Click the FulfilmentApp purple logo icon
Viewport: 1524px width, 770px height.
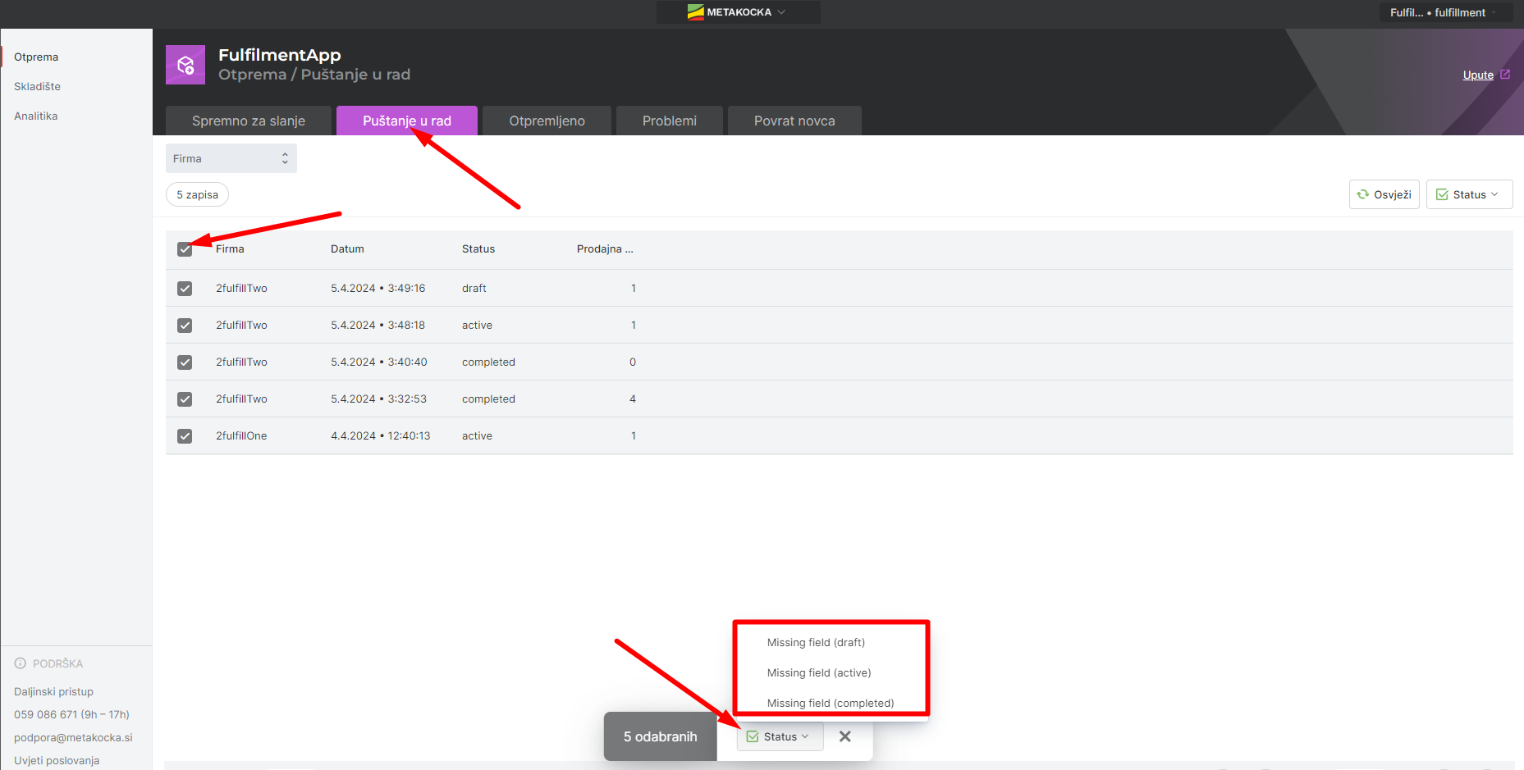tap(185, 65)
